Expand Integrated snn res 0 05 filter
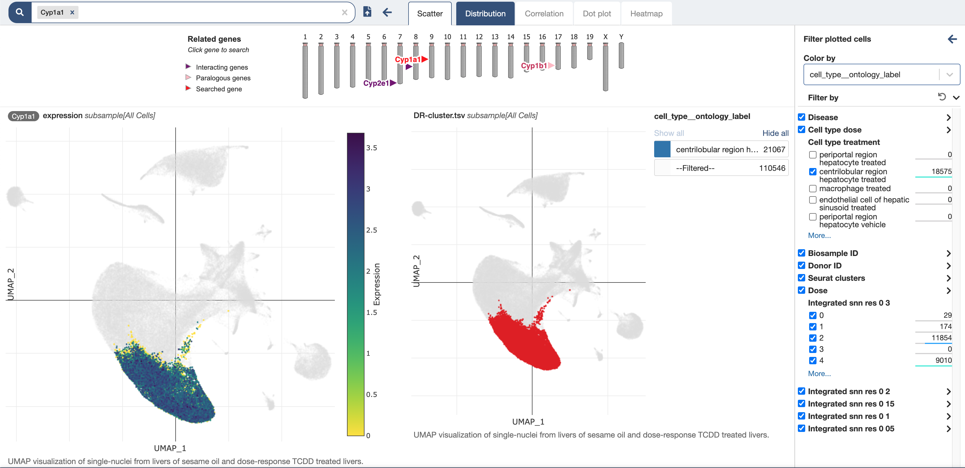This screenshot has width=965, height=468. tap(948, 429)
